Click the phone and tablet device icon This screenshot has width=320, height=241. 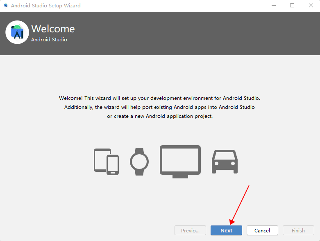pyautogui.click(x=107, y=162)
